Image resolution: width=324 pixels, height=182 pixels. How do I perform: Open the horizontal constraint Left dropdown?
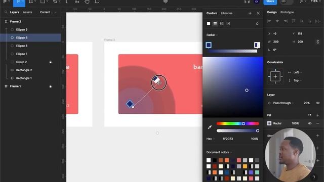pos(295,72)
